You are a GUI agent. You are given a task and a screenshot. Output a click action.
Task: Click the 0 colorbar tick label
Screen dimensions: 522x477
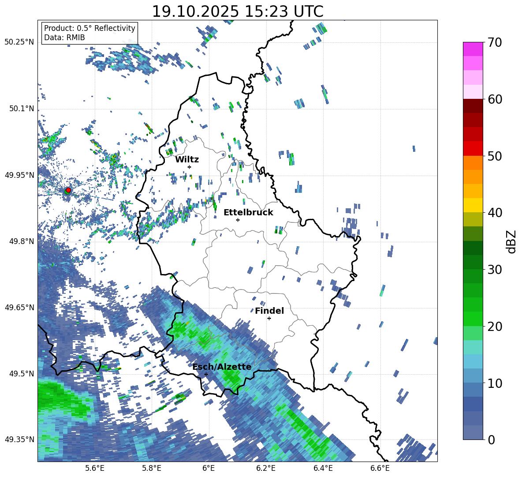point(491,439)
